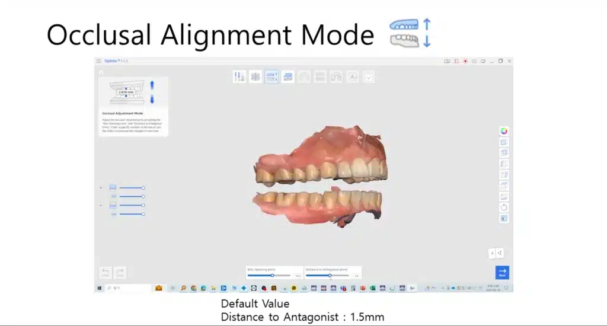
Task: Select the first workflow step icon in top toolbar
Action: (239, 76)
